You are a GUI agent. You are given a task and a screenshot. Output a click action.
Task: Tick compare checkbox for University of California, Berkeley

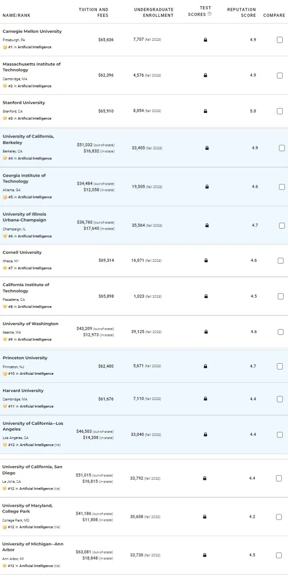(x=282, y=148)
